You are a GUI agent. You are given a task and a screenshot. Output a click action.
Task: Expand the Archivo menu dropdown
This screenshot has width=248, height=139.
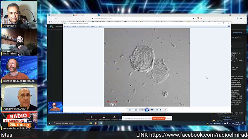(x=67, y=27)
